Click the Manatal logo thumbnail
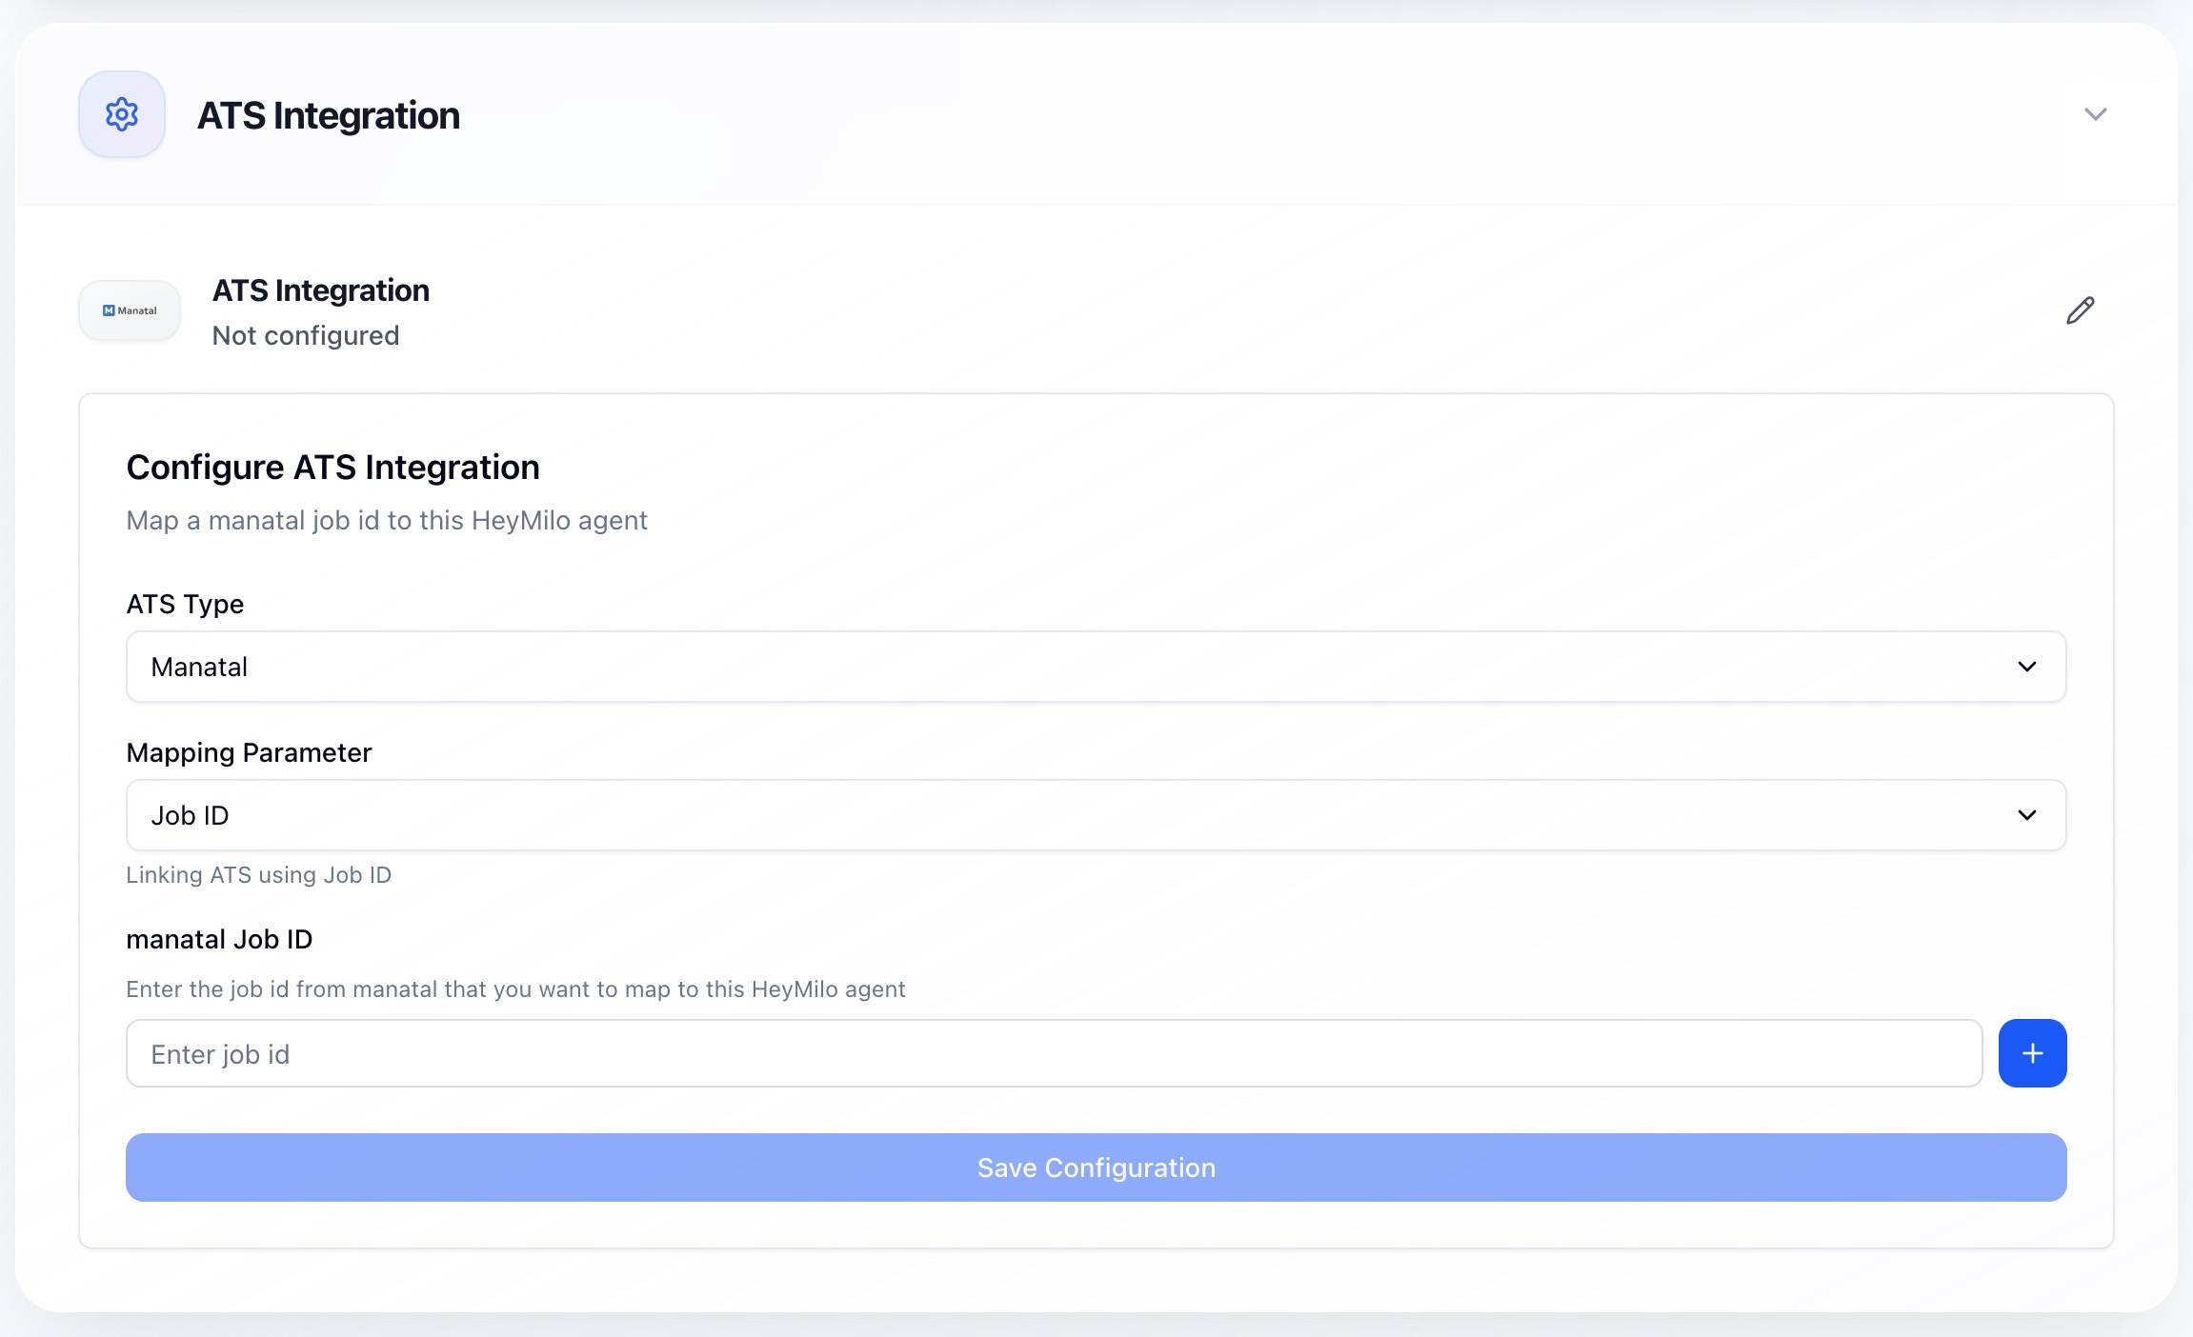This screenshot has height=1337, width=2193. (130, 310)
